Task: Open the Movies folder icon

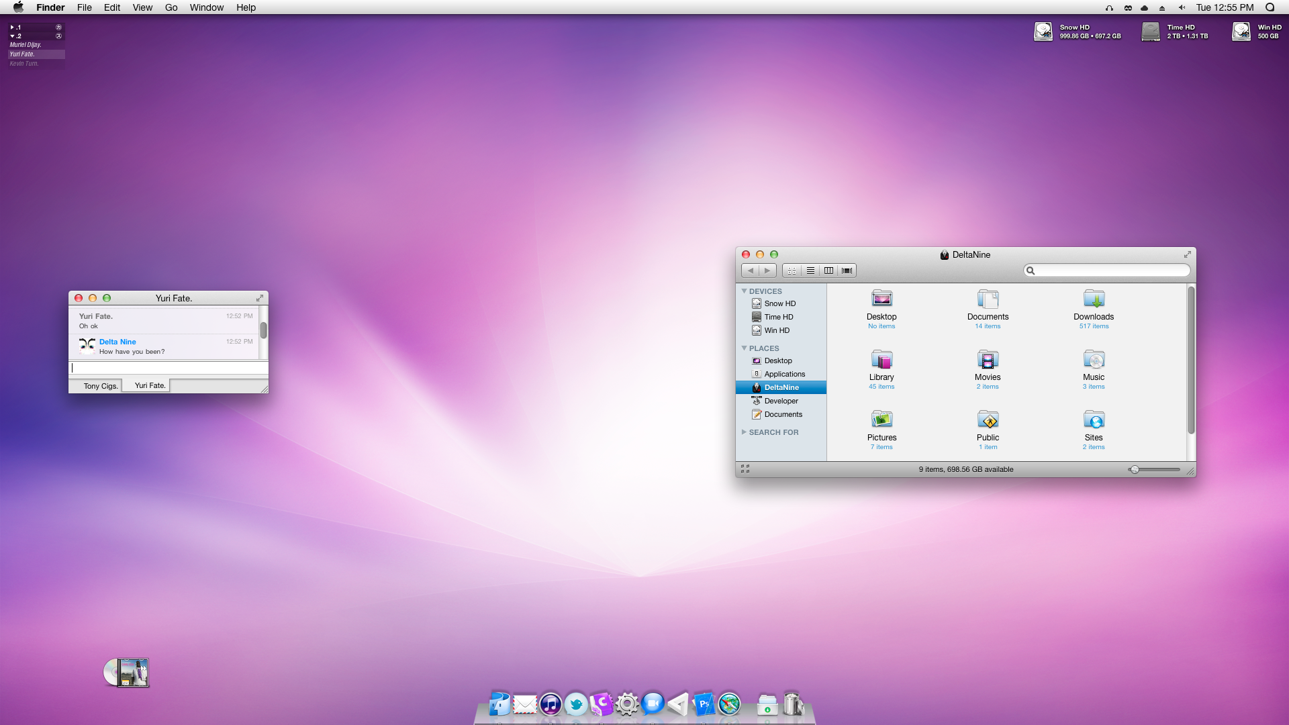Action: 988,359
